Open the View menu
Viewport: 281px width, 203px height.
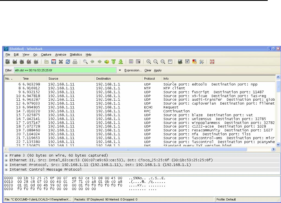click(26, 54)
